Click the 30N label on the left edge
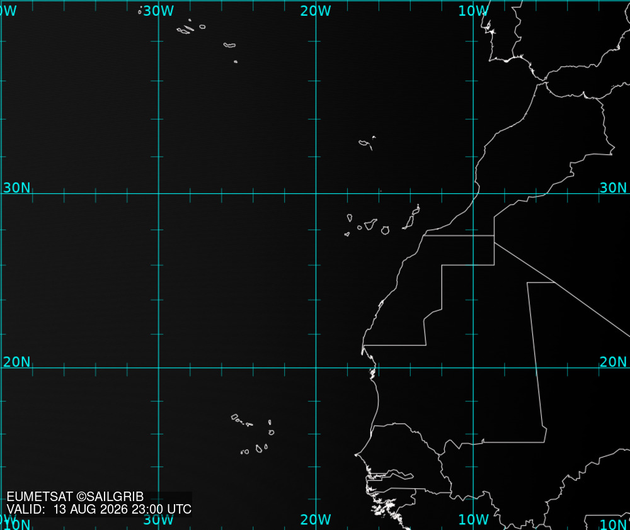Viewport: 630px width, 530px height. tap(16, 188)
